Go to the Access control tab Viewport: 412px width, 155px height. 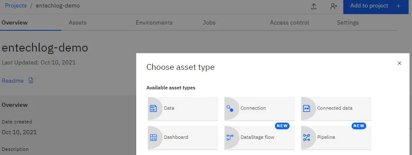coord(289,22)
